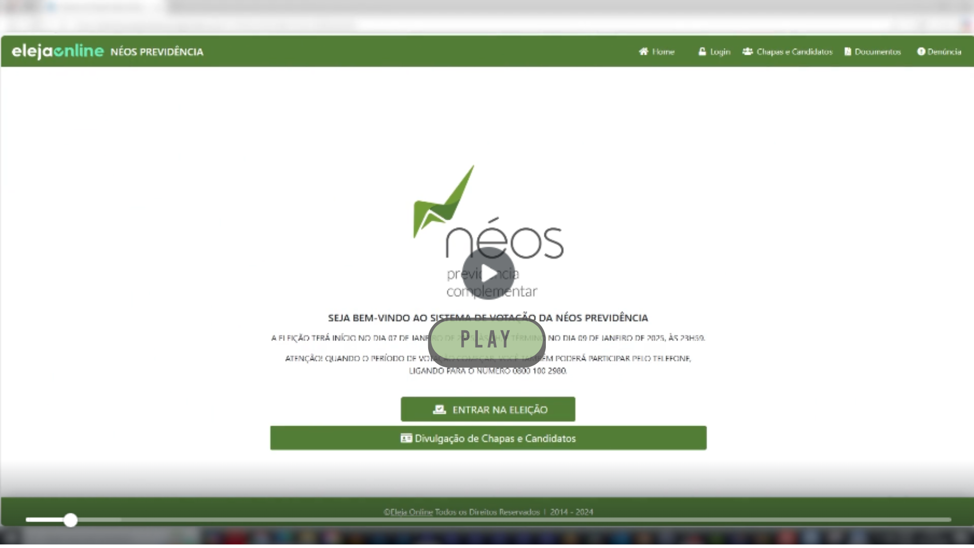Click the elejaonline logo in header
Viewport: 974px width, 548px height.
click(57, 51)
